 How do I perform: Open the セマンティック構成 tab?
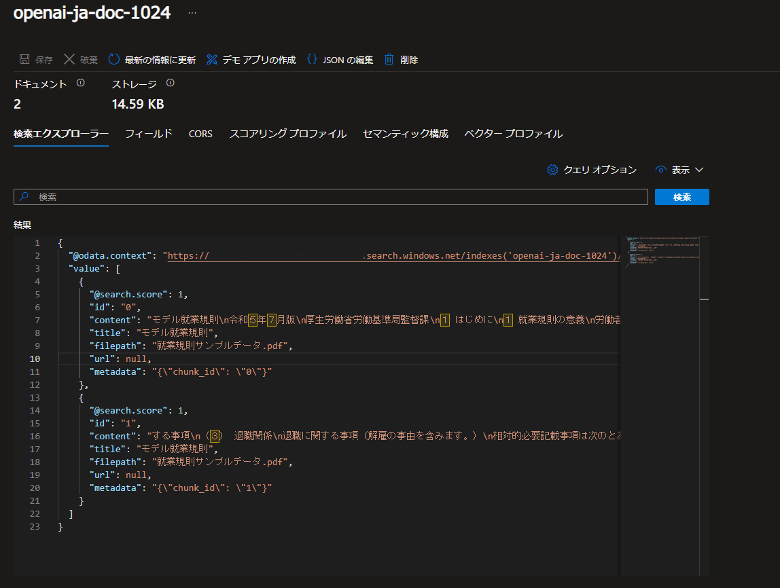pos(406,134)
